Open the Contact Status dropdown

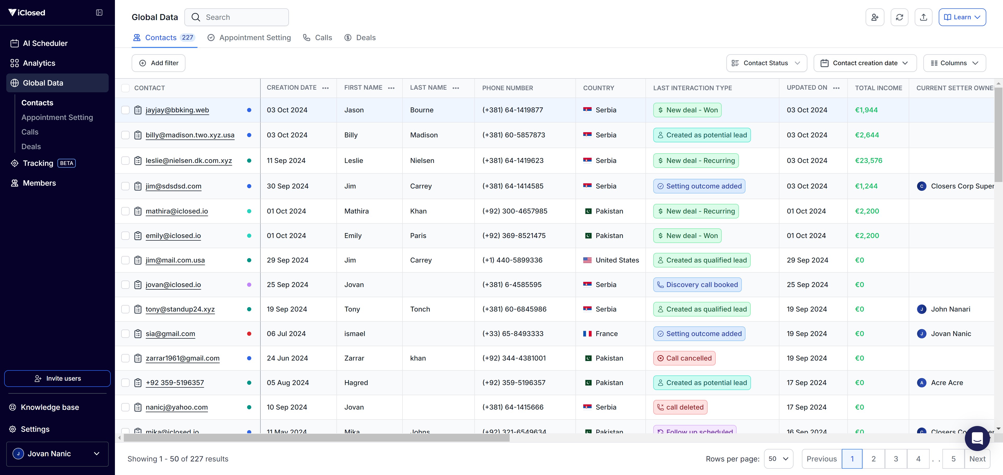[x=766, y=63]
